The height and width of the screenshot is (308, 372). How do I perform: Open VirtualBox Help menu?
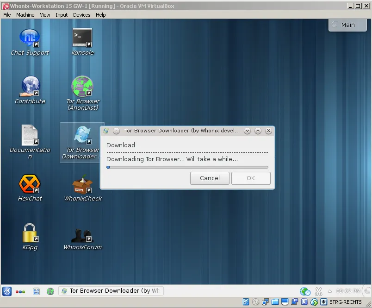pos(100,15)
